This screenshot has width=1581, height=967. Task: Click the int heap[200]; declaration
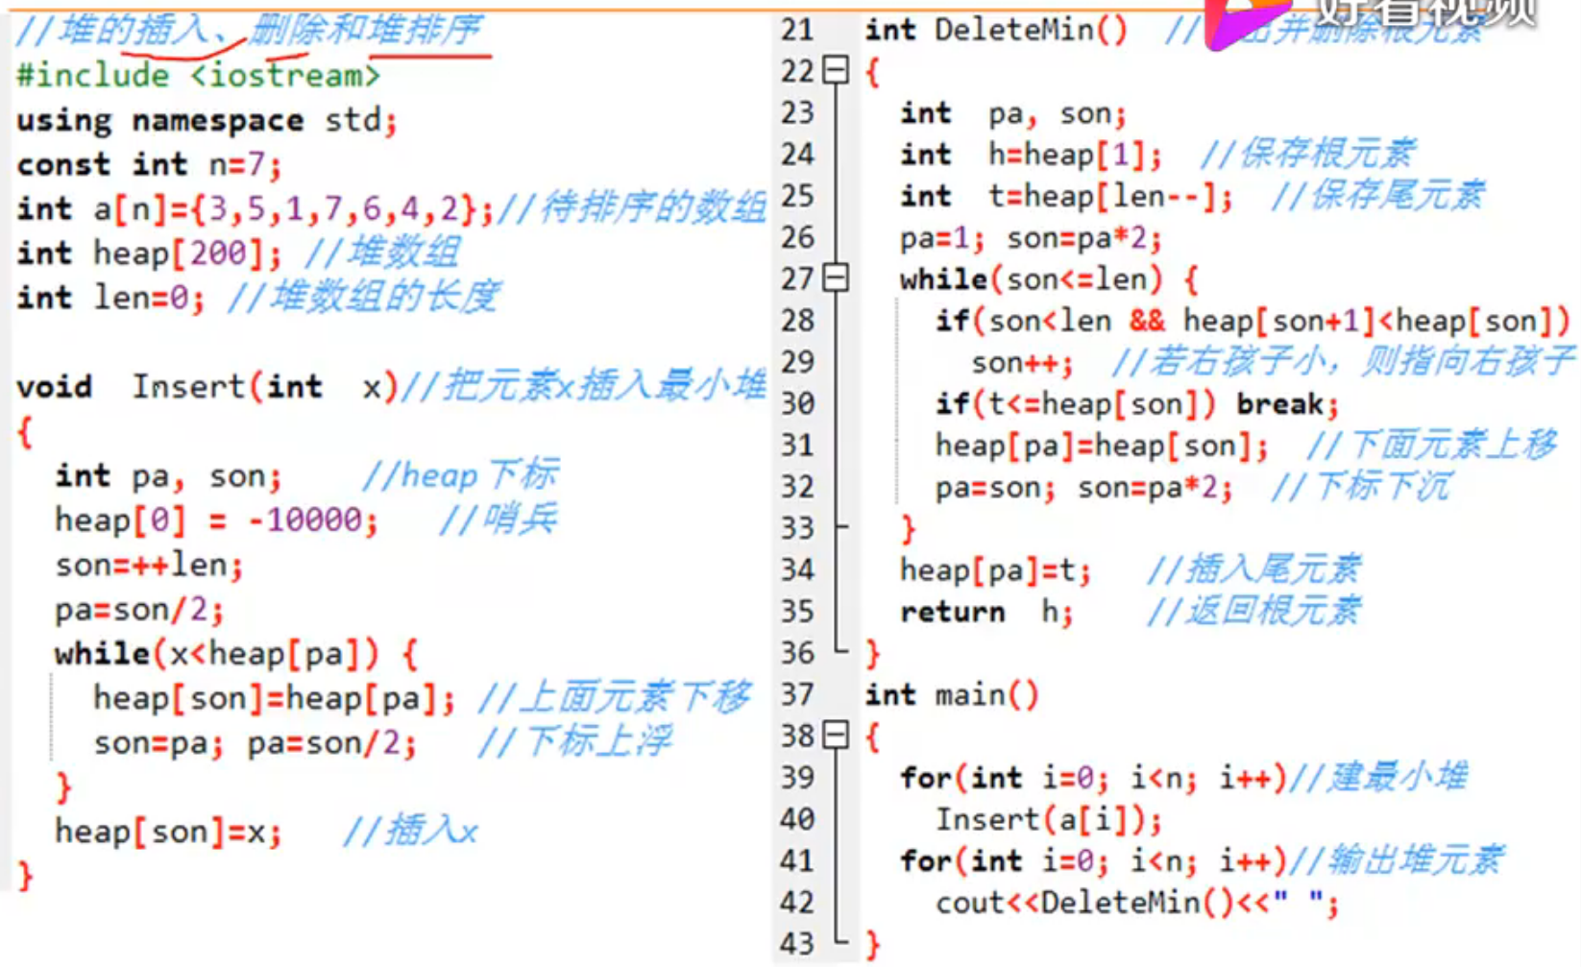[x=149, y=253]
